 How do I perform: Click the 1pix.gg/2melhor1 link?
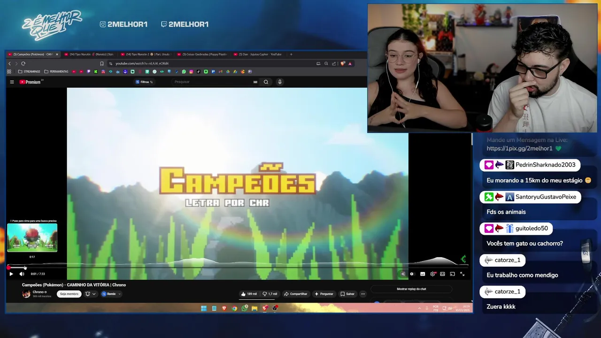coord(519,148)
